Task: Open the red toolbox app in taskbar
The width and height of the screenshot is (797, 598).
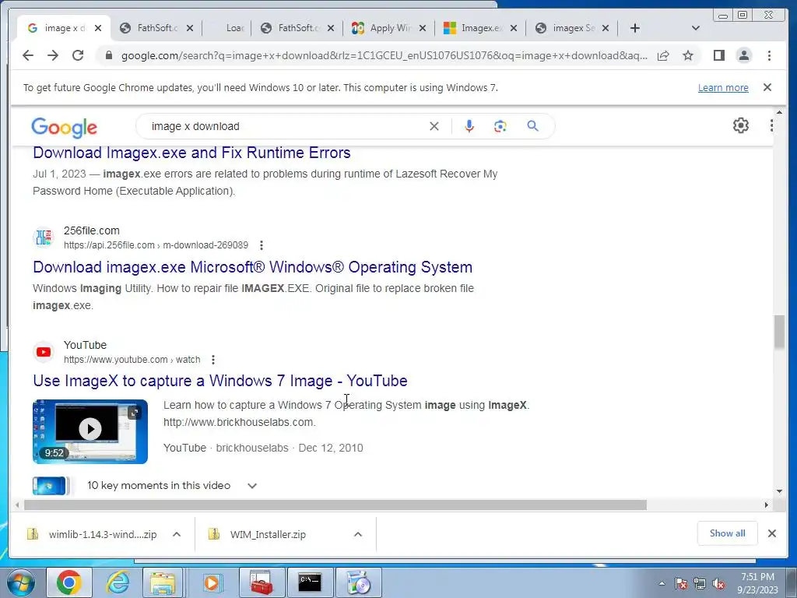Action: [262, 582]
